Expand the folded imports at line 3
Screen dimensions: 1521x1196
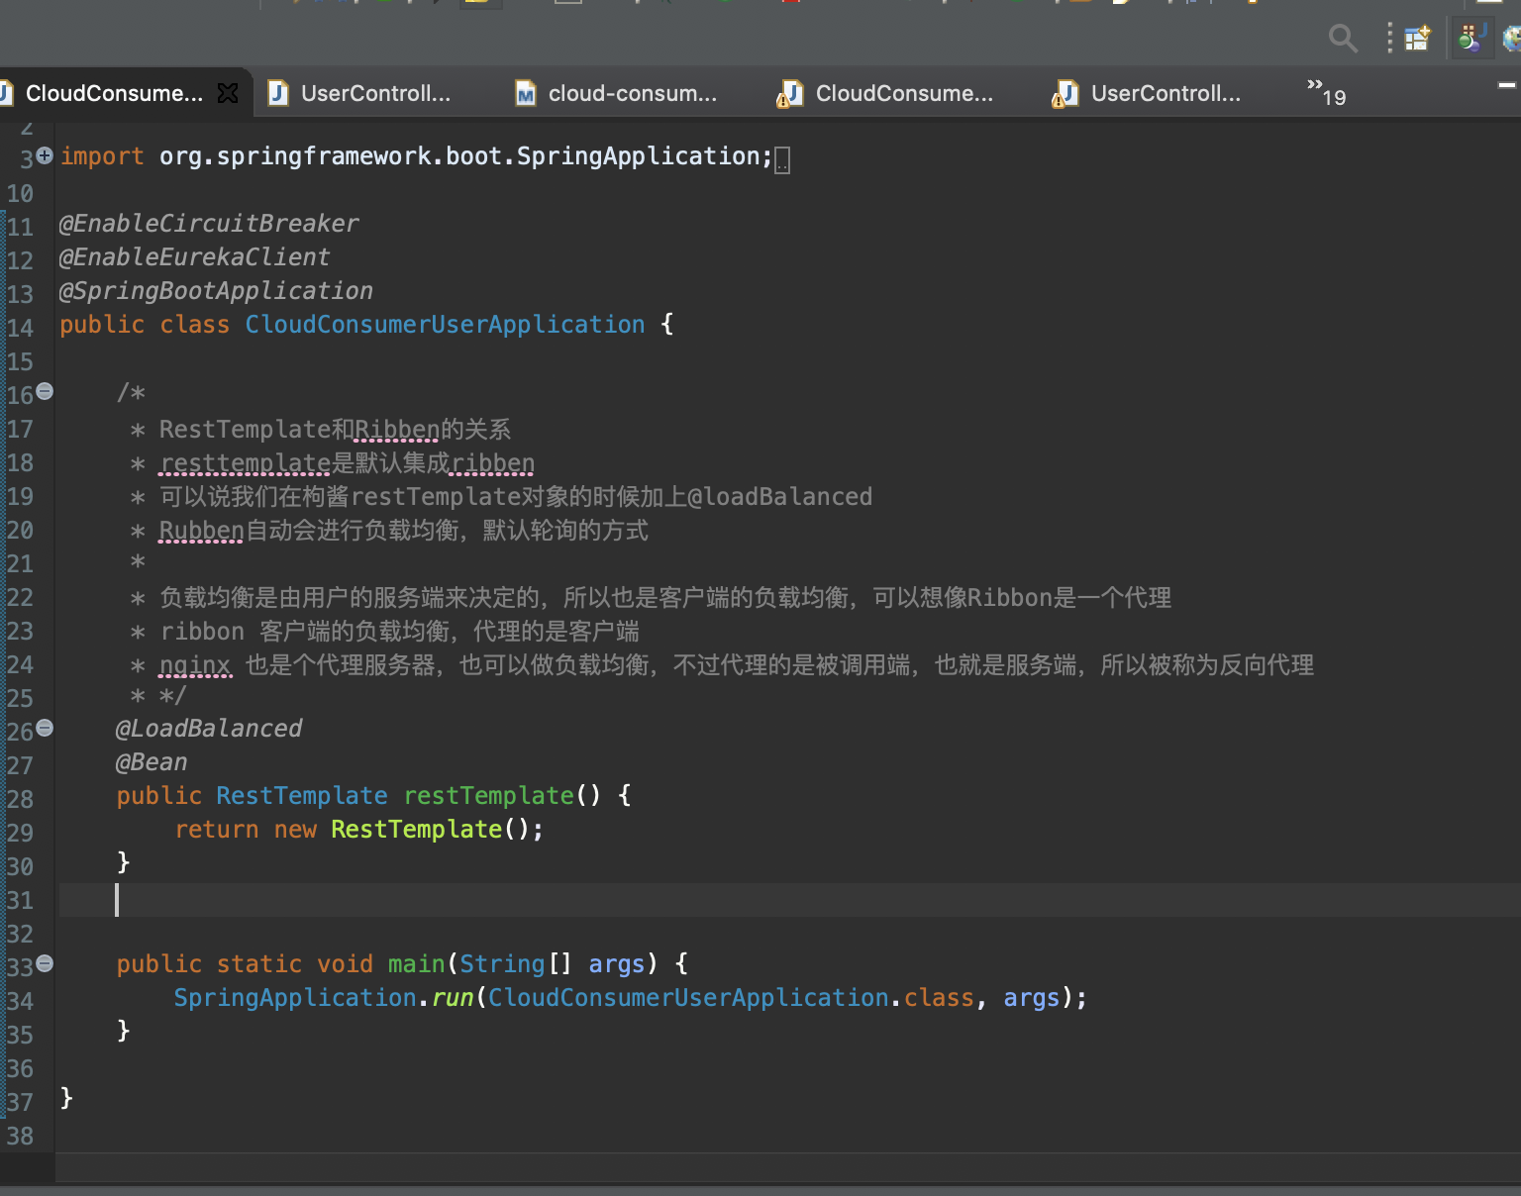click(45, 155)
